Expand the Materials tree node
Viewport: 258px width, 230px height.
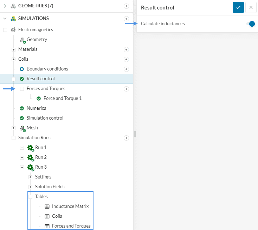click(x=13, y=49)
